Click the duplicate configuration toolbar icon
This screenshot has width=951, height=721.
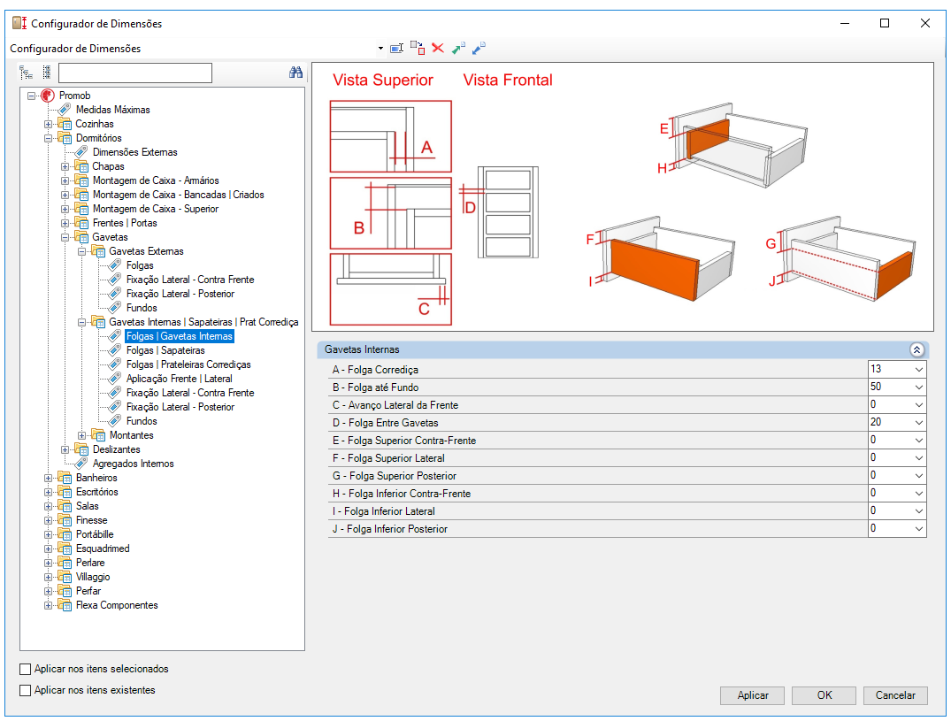pyautogui.click(x=418, y=48)
